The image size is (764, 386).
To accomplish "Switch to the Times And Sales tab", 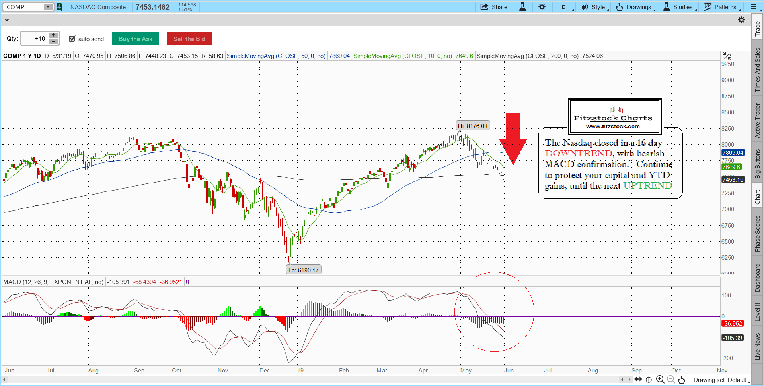I will 757,70.
